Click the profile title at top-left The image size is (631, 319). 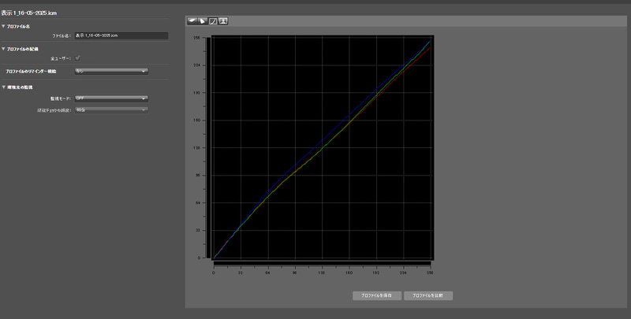[x=29, y=13]
